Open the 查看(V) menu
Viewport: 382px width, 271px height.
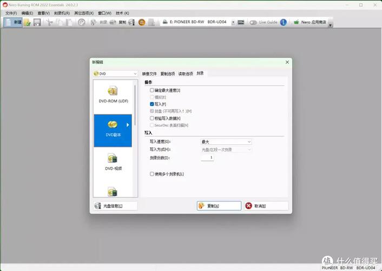pyautogui.click(x=44, y=13)
